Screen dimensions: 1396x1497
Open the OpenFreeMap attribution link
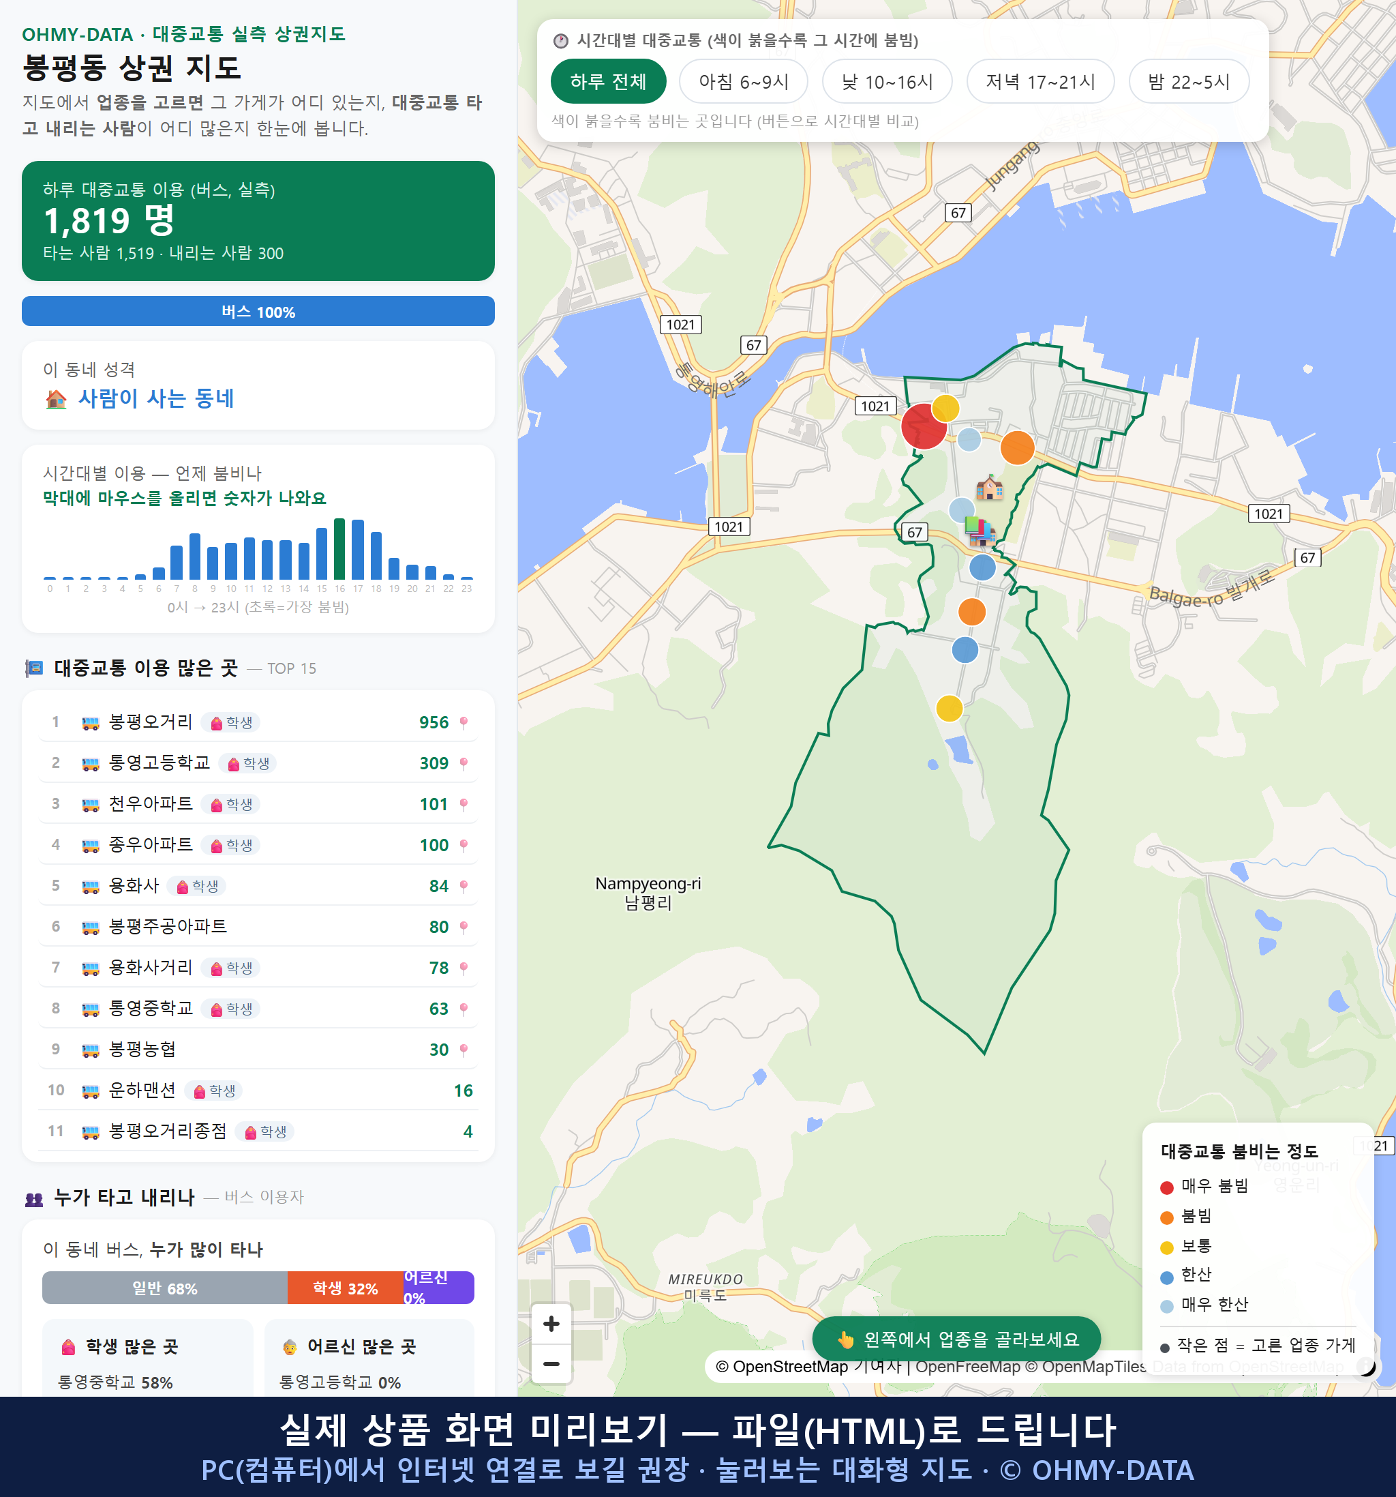click(x=968, y=1367)
